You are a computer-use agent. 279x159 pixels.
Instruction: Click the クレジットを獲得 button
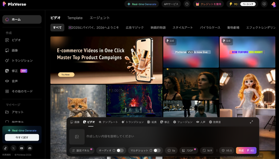208,4
